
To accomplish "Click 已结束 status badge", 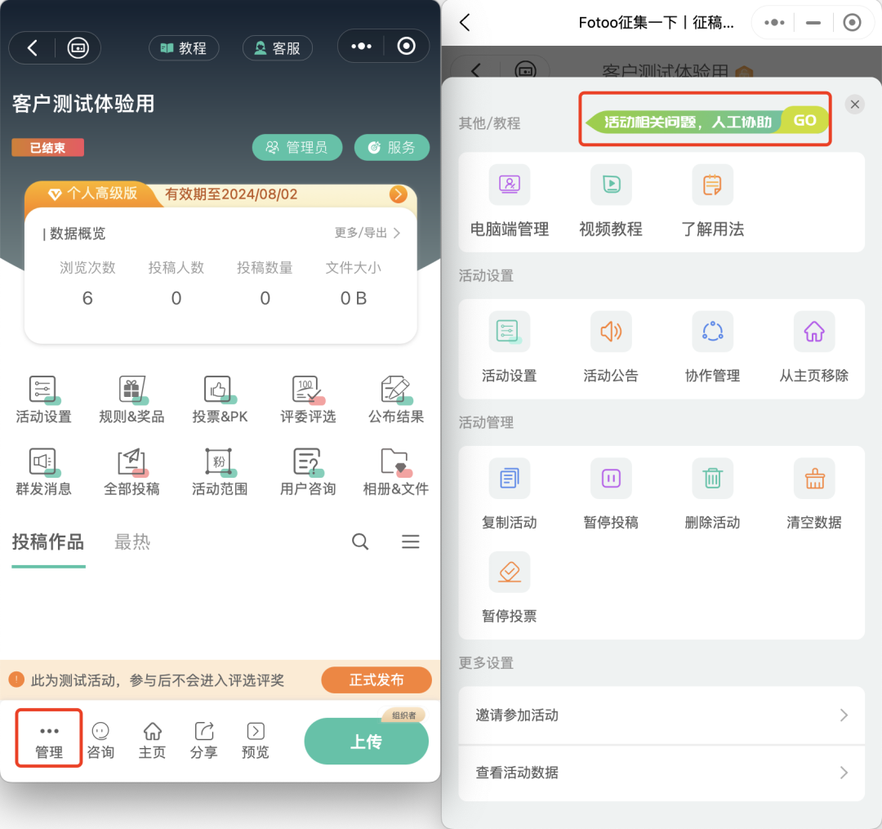I will [48, 148].
